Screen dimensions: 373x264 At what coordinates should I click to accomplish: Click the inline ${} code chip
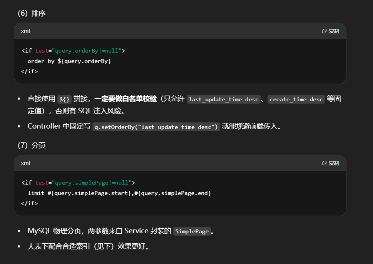point(64,99)
